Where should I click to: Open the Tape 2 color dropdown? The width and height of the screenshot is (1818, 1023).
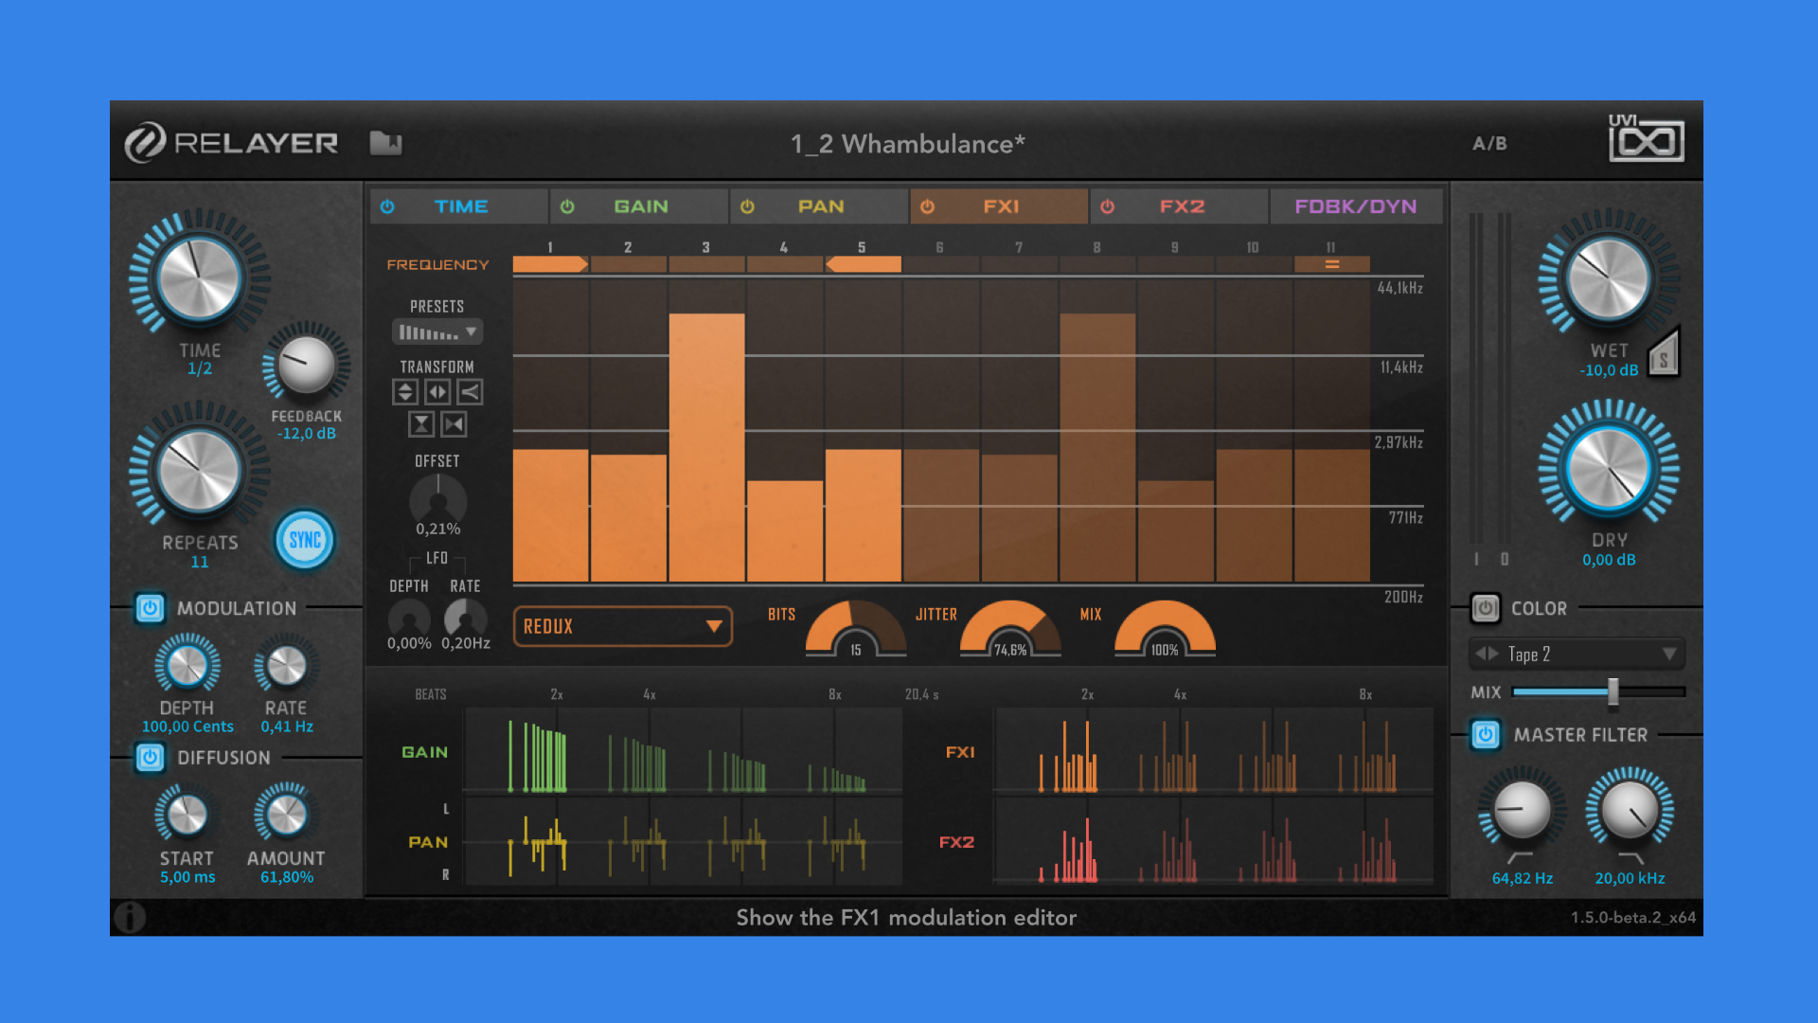click(x=1577, y=654)
